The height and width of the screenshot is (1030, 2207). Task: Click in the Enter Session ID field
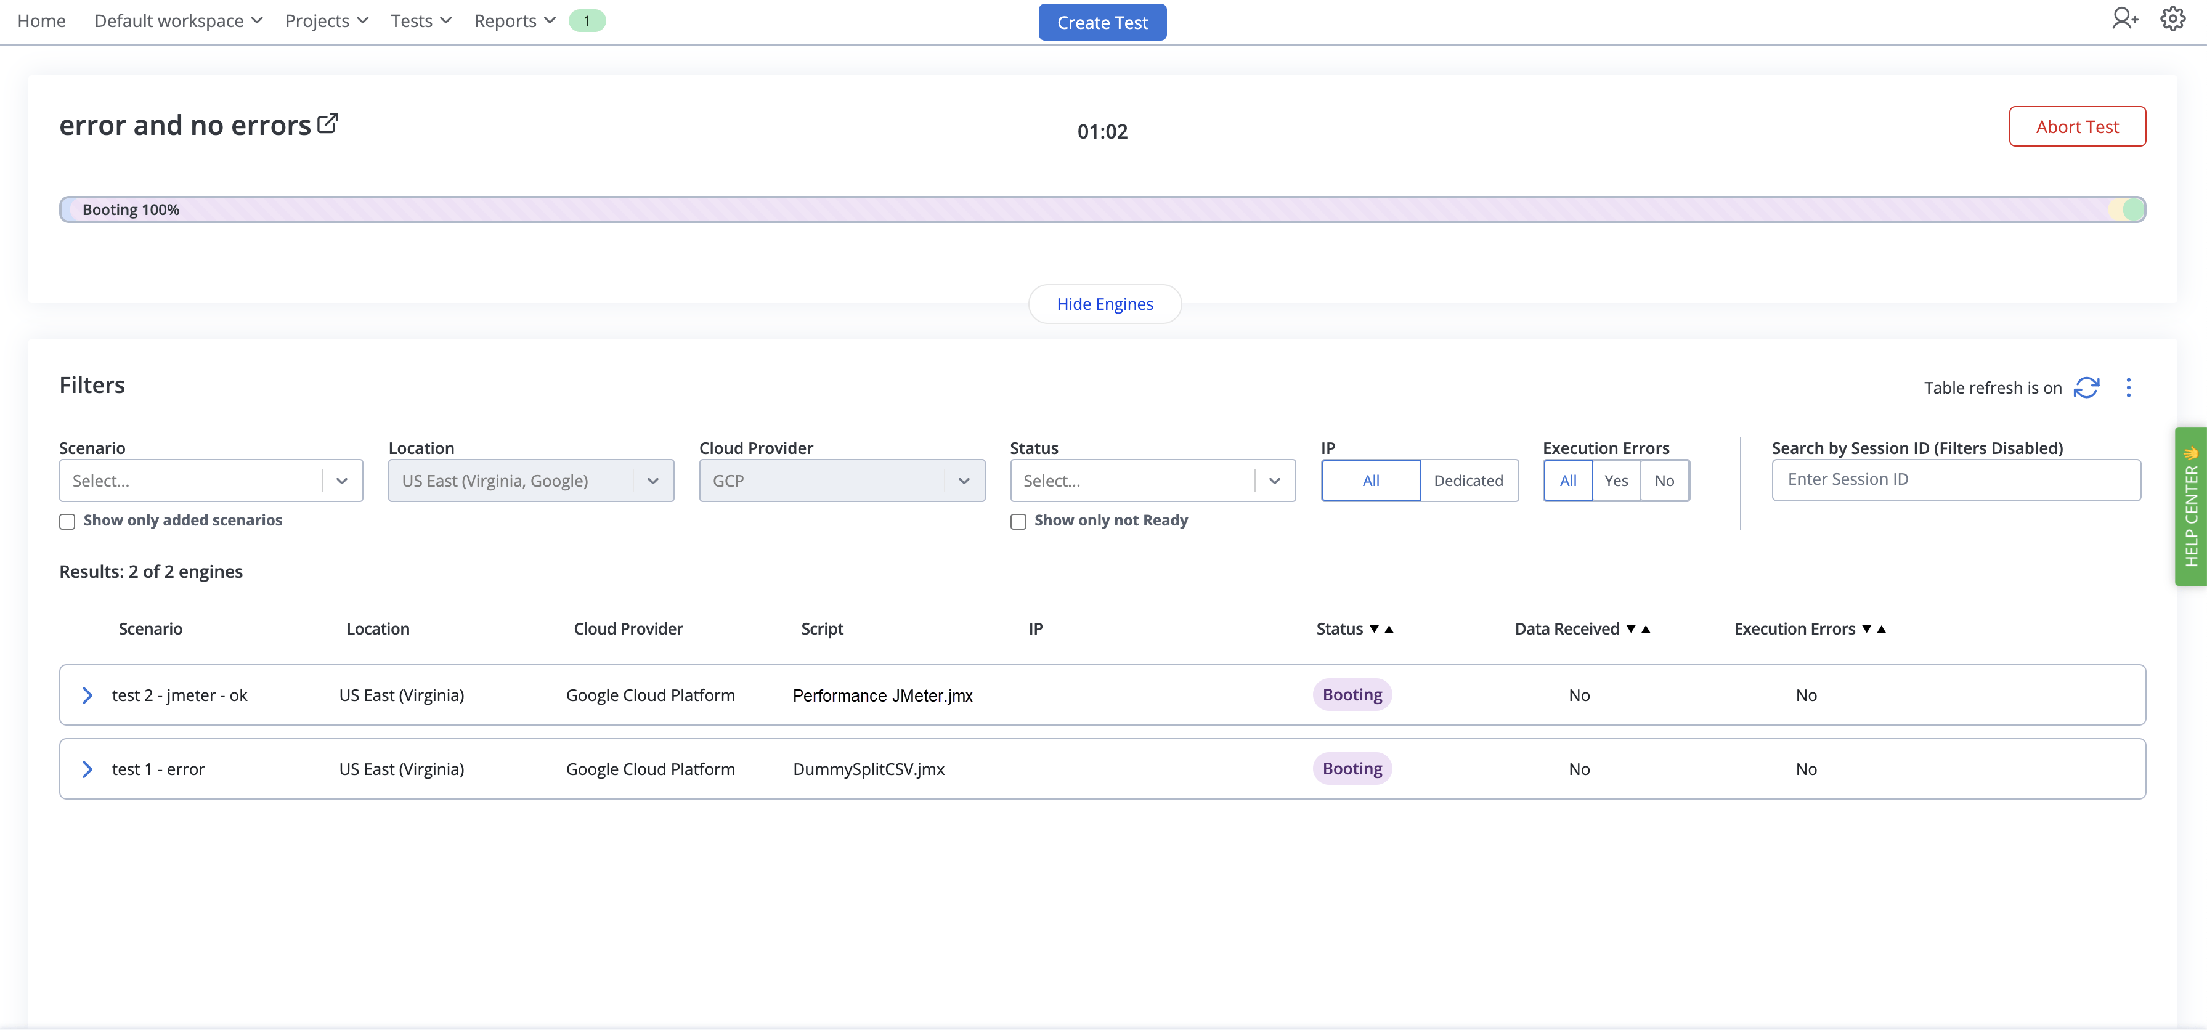1955,480
